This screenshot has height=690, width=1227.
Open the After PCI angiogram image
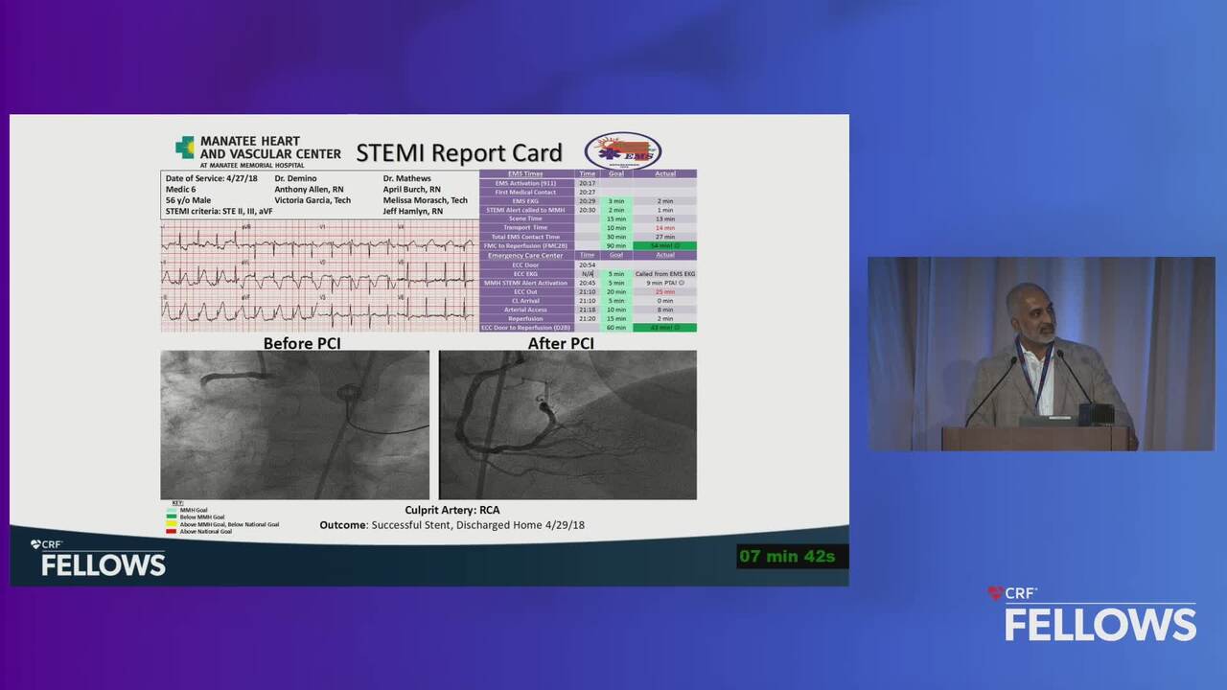point(567,425)
